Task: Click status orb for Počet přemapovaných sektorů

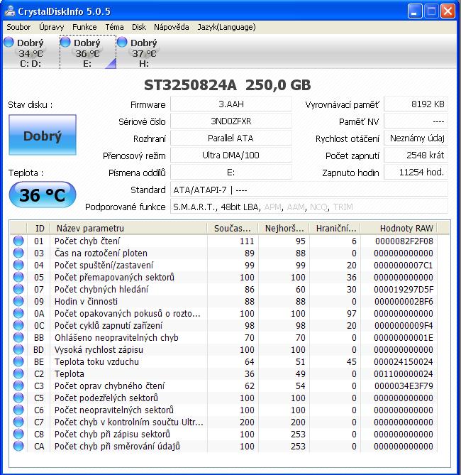Action: tap(18, 277)
